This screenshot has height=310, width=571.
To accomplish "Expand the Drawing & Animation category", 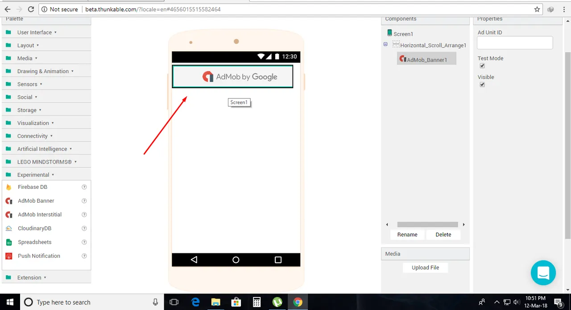I will (46, 71).
